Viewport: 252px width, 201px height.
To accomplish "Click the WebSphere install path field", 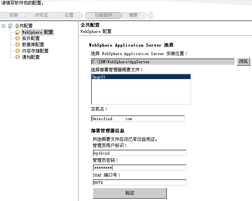I will (163, 62).
